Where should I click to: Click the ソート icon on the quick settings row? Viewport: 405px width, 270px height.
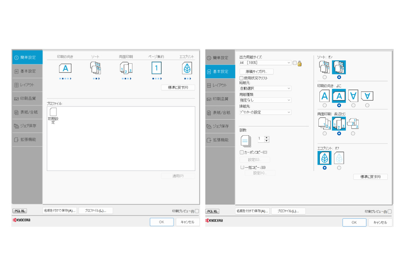96,69
